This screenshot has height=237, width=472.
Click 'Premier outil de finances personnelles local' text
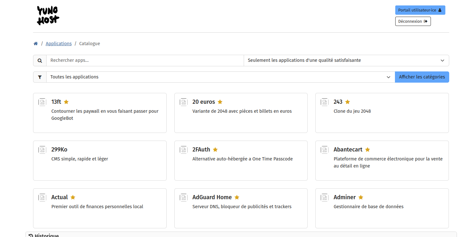(97, 207)
